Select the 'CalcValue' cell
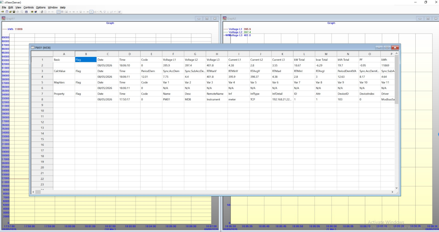This screenshot has width=439, height=232. 64,71
